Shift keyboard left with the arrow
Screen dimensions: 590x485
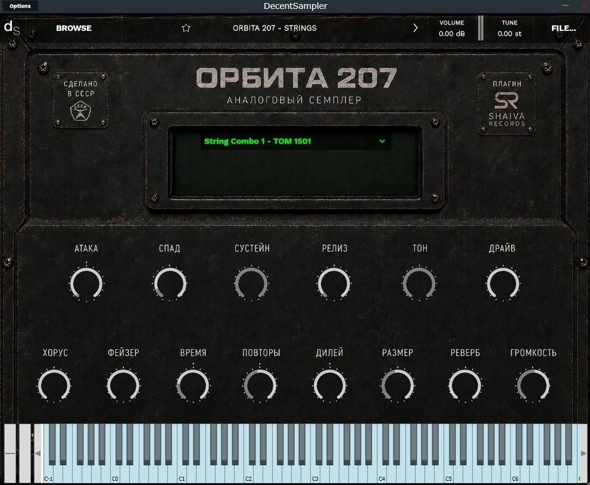tap(38, 453)
